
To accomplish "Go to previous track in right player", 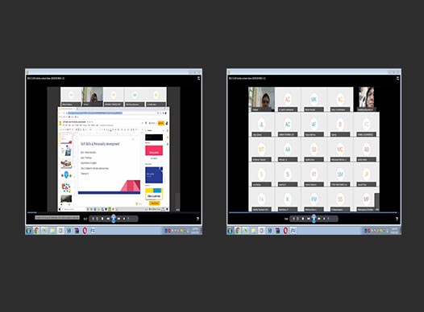I will click(308, 219).
